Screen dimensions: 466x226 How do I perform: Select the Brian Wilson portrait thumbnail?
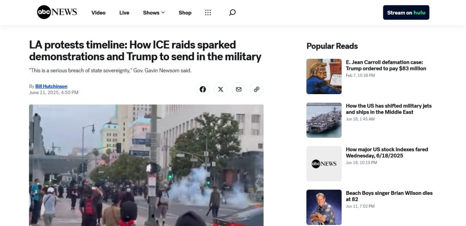(324, 207)
